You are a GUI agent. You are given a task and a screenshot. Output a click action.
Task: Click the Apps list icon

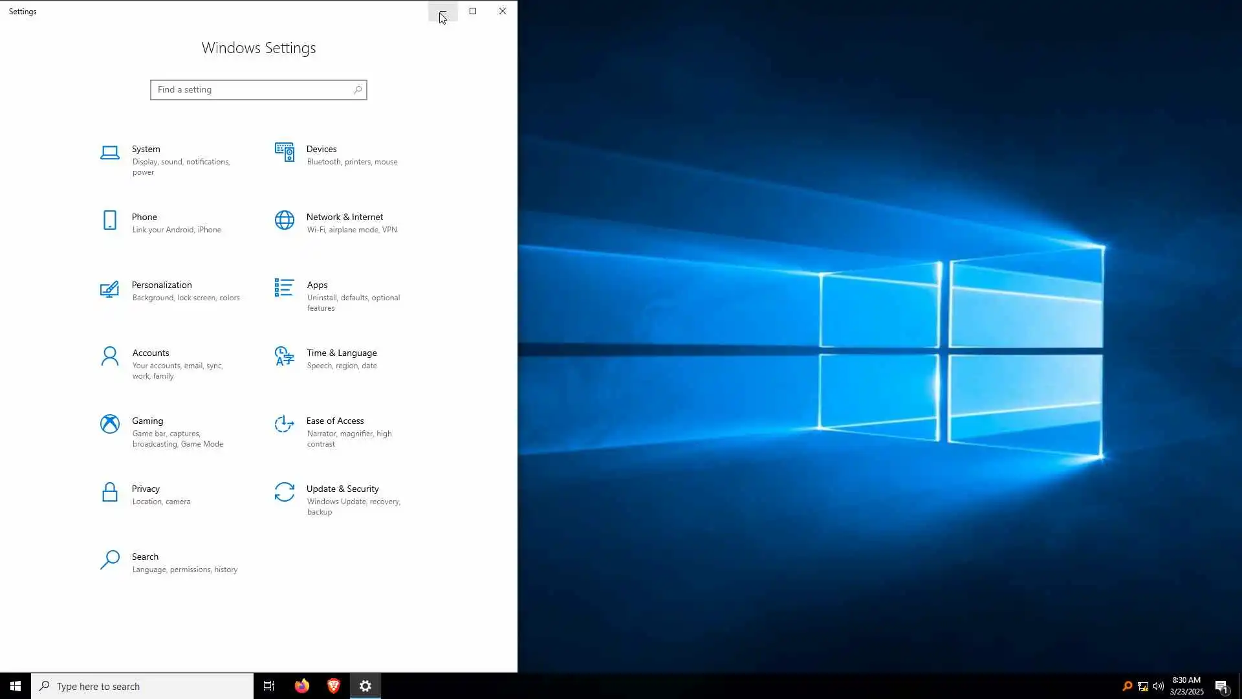point(284,288)
